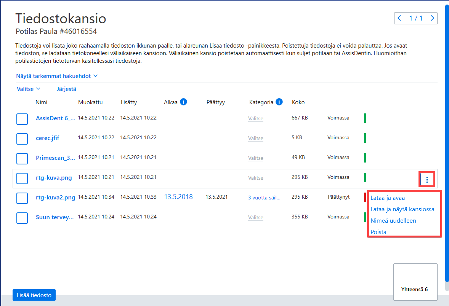The image size is (449, 306).
Task: Click the Päättynyt status text
Action: coord(339,197)
